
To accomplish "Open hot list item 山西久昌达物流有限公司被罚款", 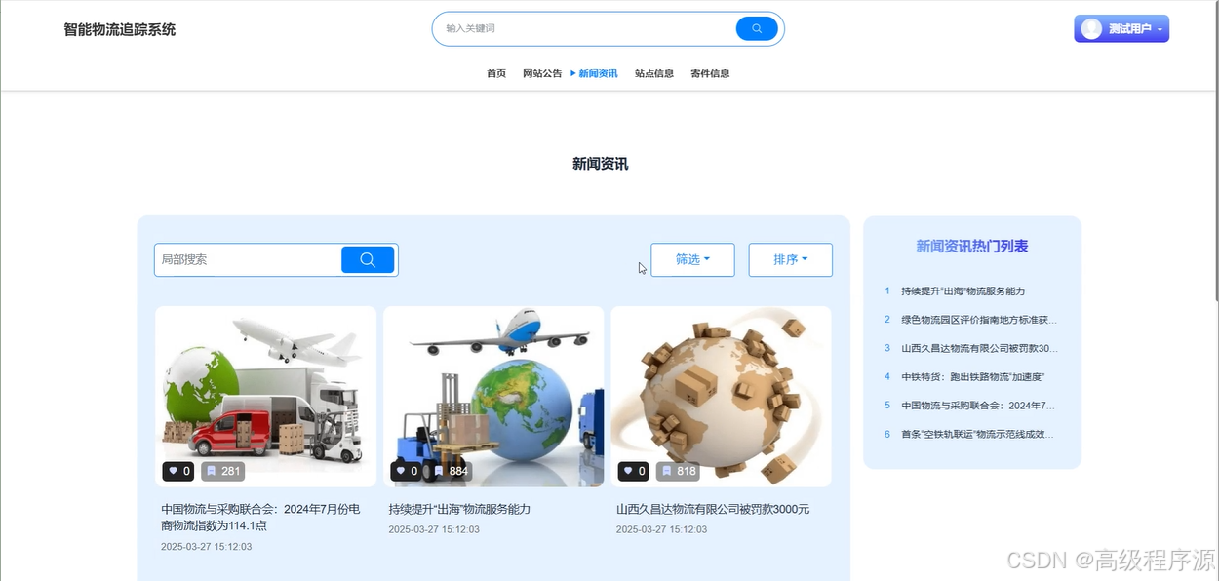I will pos(979,348).
